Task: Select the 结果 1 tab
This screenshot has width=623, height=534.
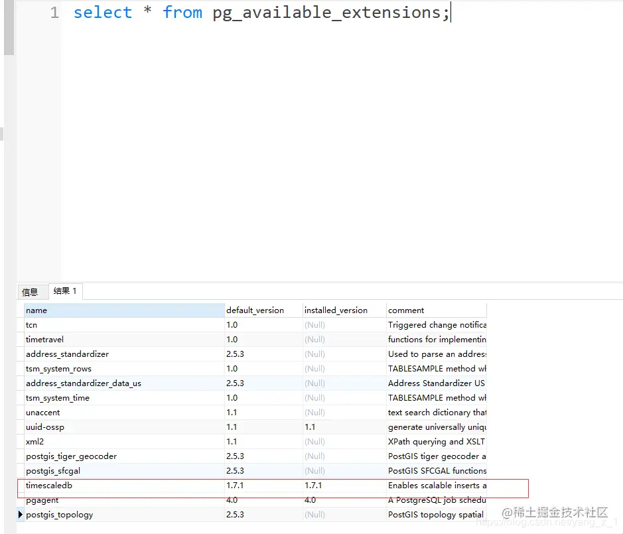Action: tap(65, 291)
